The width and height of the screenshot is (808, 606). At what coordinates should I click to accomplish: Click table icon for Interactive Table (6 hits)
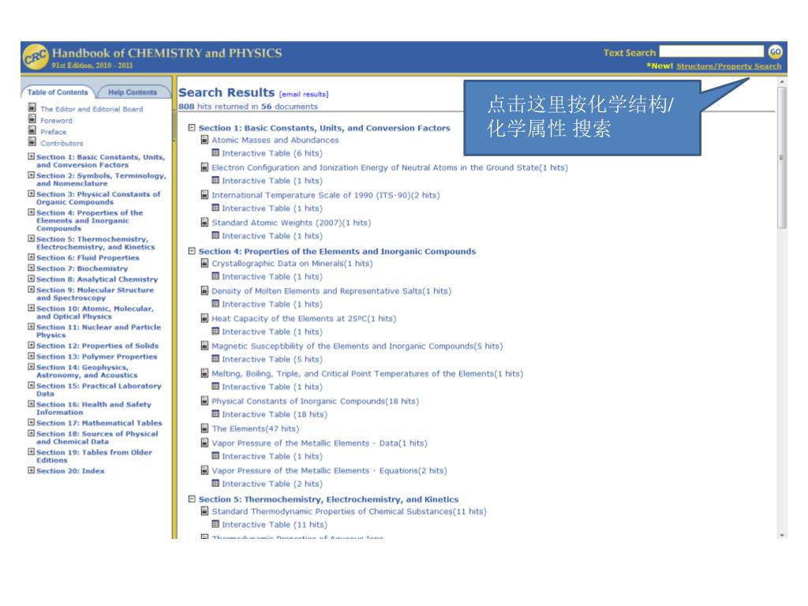point(215,153)
